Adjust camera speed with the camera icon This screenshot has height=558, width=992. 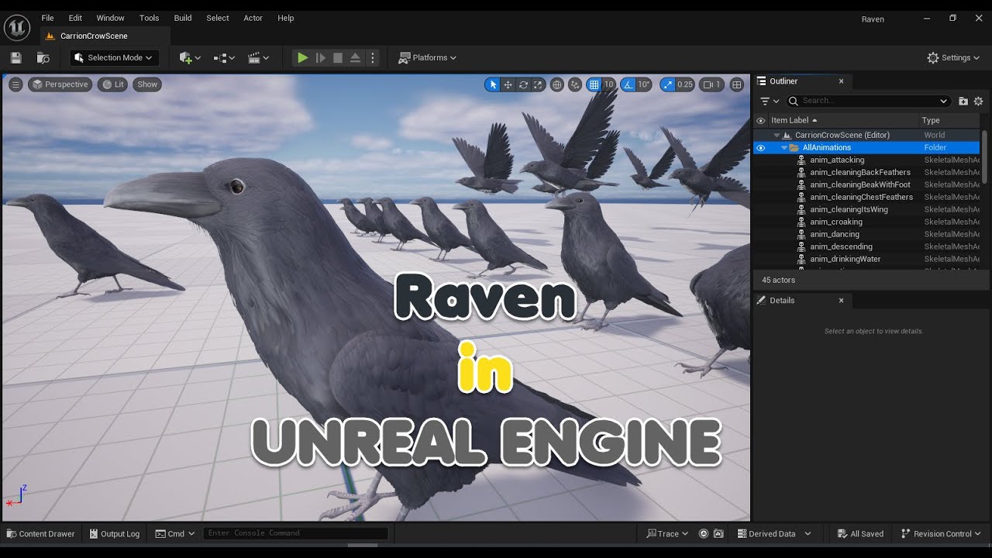tap(711, 84)
